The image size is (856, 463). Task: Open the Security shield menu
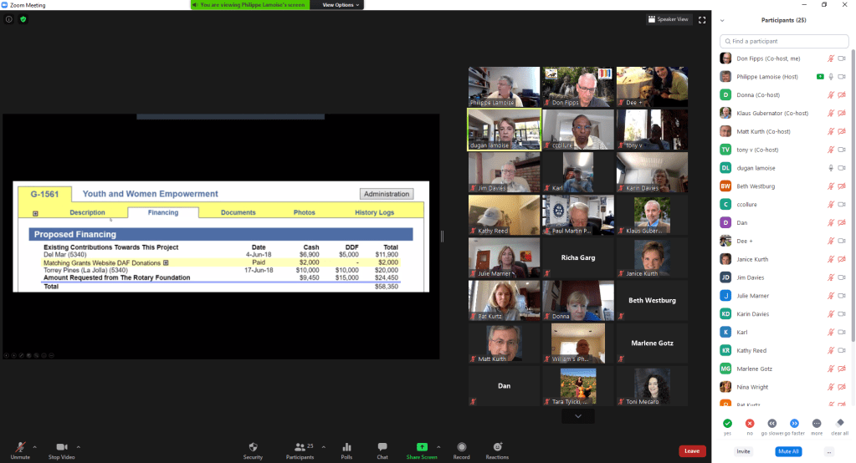tap(253, 447)
